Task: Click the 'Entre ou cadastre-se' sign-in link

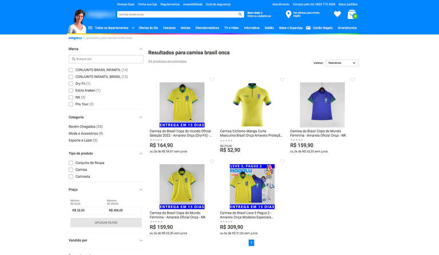Action: pyautogui.click(x=259, y=16)
